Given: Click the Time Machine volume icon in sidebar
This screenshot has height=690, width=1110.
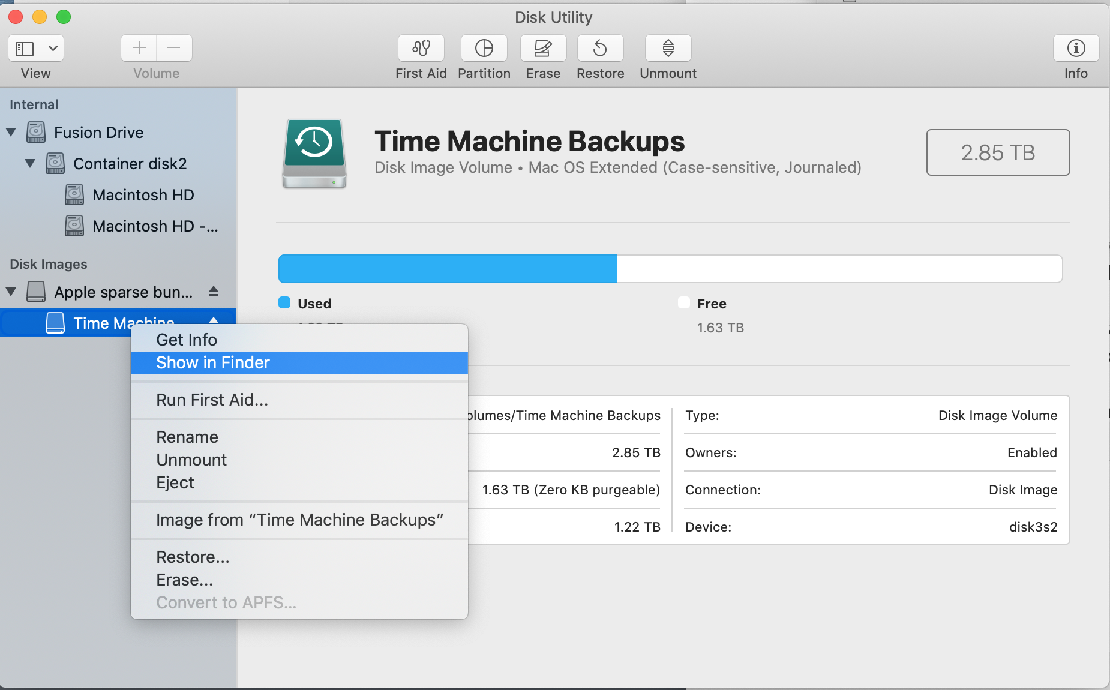Looking at the screenshot, I should (x=55, y=323).
